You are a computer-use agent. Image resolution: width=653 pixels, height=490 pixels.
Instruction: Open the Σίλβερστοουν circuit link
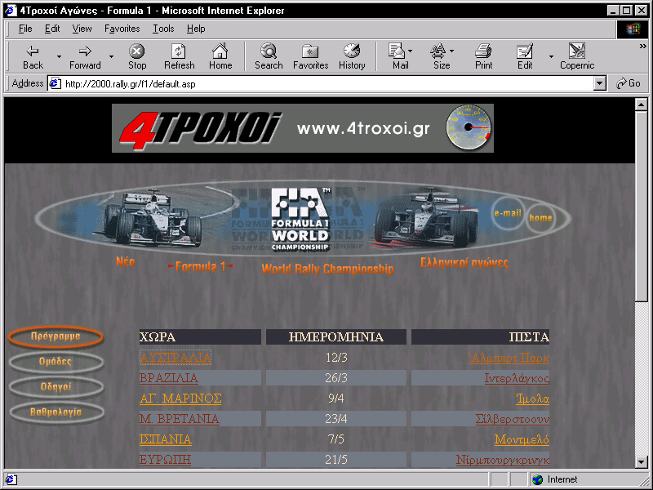point(513,419)
